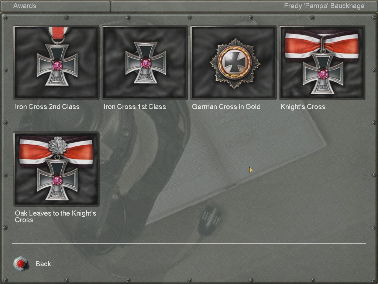
Task: Click the Back text label
Action: [x=44, y=264]
